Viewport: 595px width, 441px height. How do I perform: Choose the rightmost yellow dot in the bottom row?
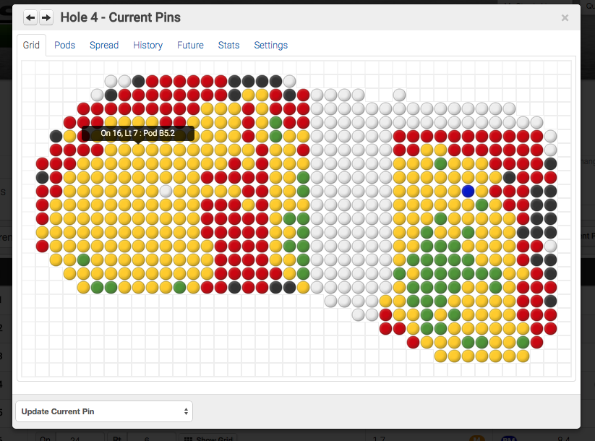523,356
